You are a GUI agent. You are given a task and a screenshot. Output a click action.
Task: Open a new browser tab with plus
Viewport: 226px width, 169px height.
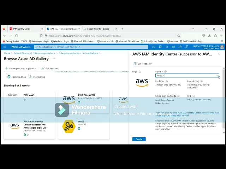pos(122,29)
